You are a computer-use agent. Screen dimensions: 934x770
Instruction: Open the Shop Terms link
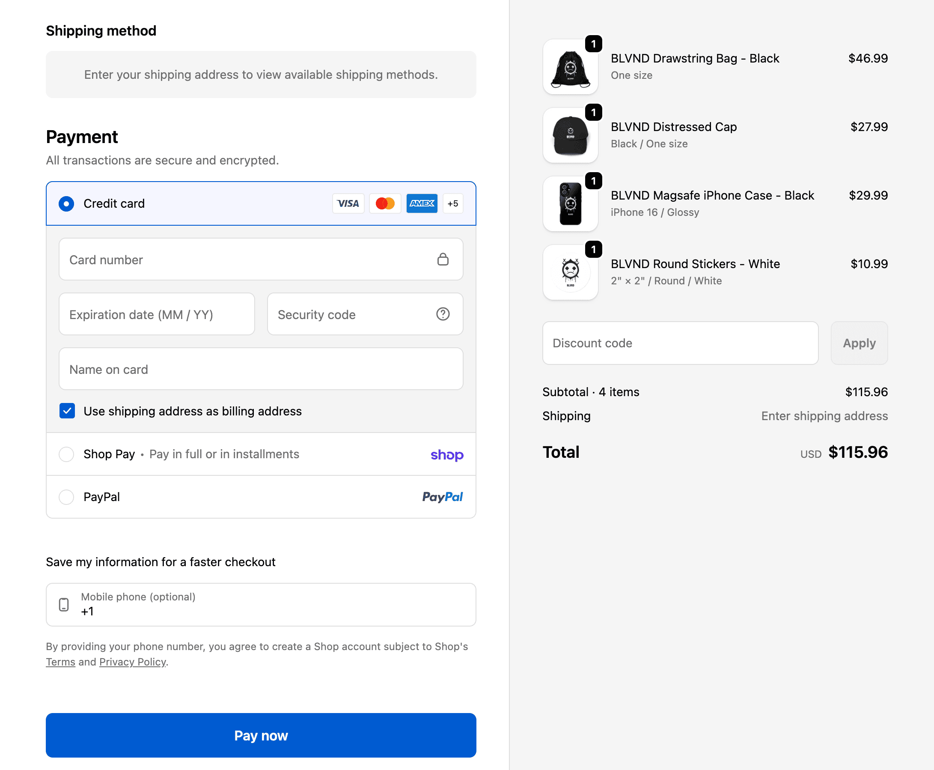point(60,662)
